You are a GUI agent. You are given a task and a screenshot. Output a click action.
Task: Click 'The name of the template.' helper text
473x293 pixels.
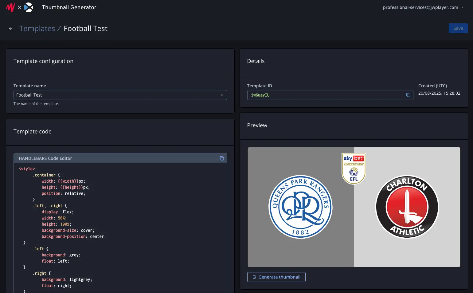[36, 104]
